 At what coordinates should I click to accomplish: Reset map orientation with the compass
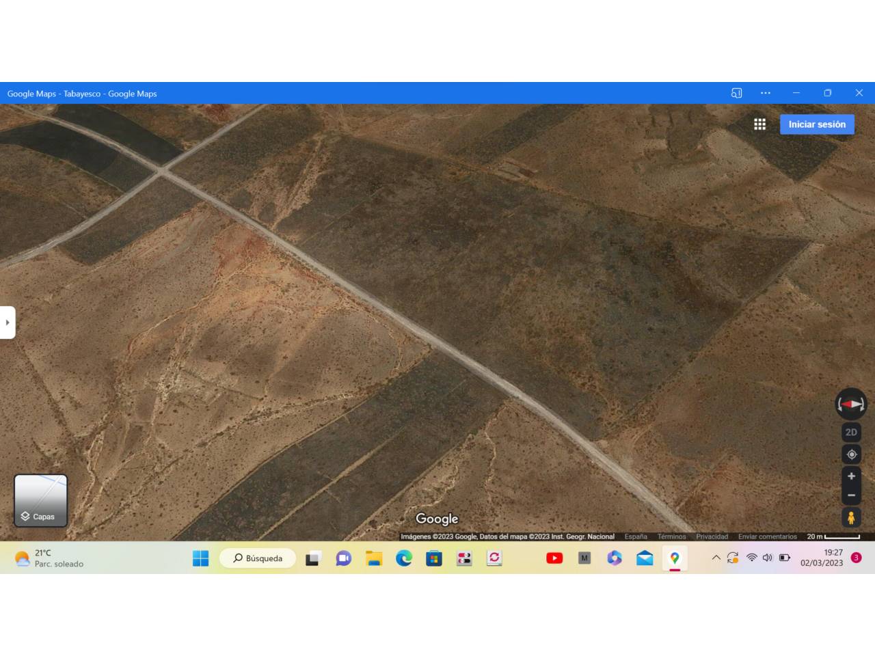coord(851,404)
